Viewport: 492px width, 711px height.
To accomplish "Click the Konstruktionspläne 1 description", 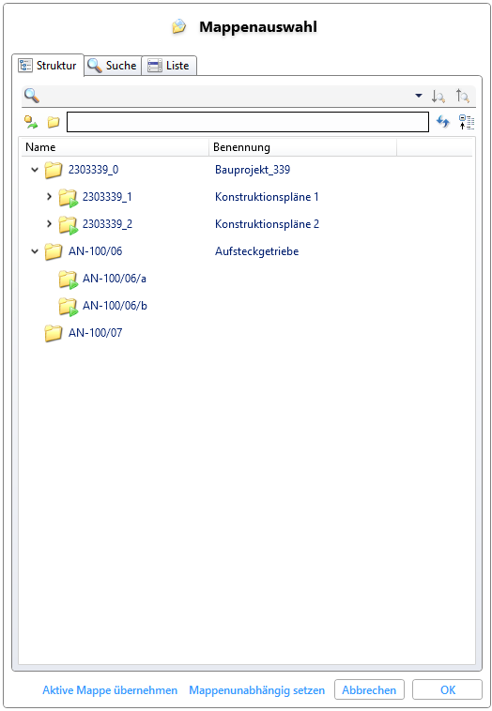I will (x=267, y=197).
